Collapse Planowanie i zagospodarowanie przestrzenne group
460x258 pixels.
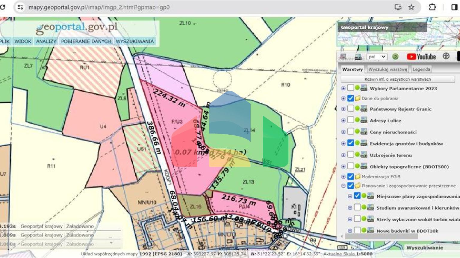[343, 185]
